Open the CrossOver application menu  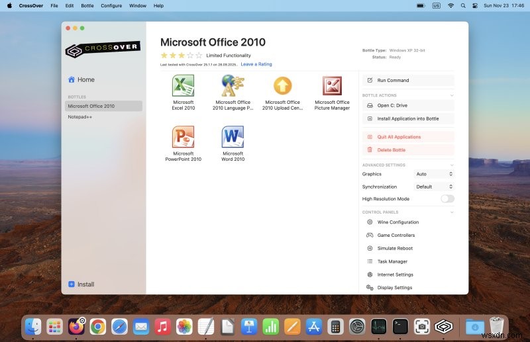(30, 6)
